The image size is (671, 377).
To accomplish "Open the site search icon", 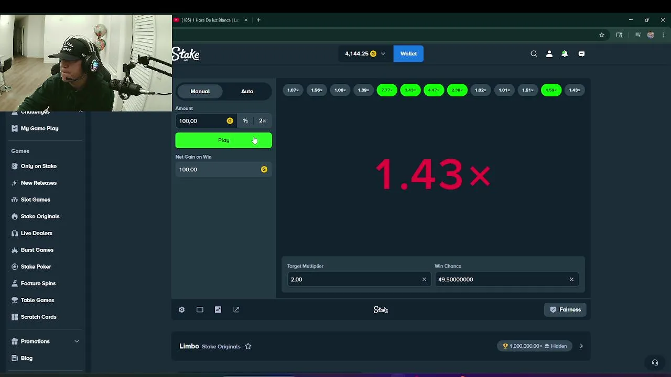I will coord(534,53).
